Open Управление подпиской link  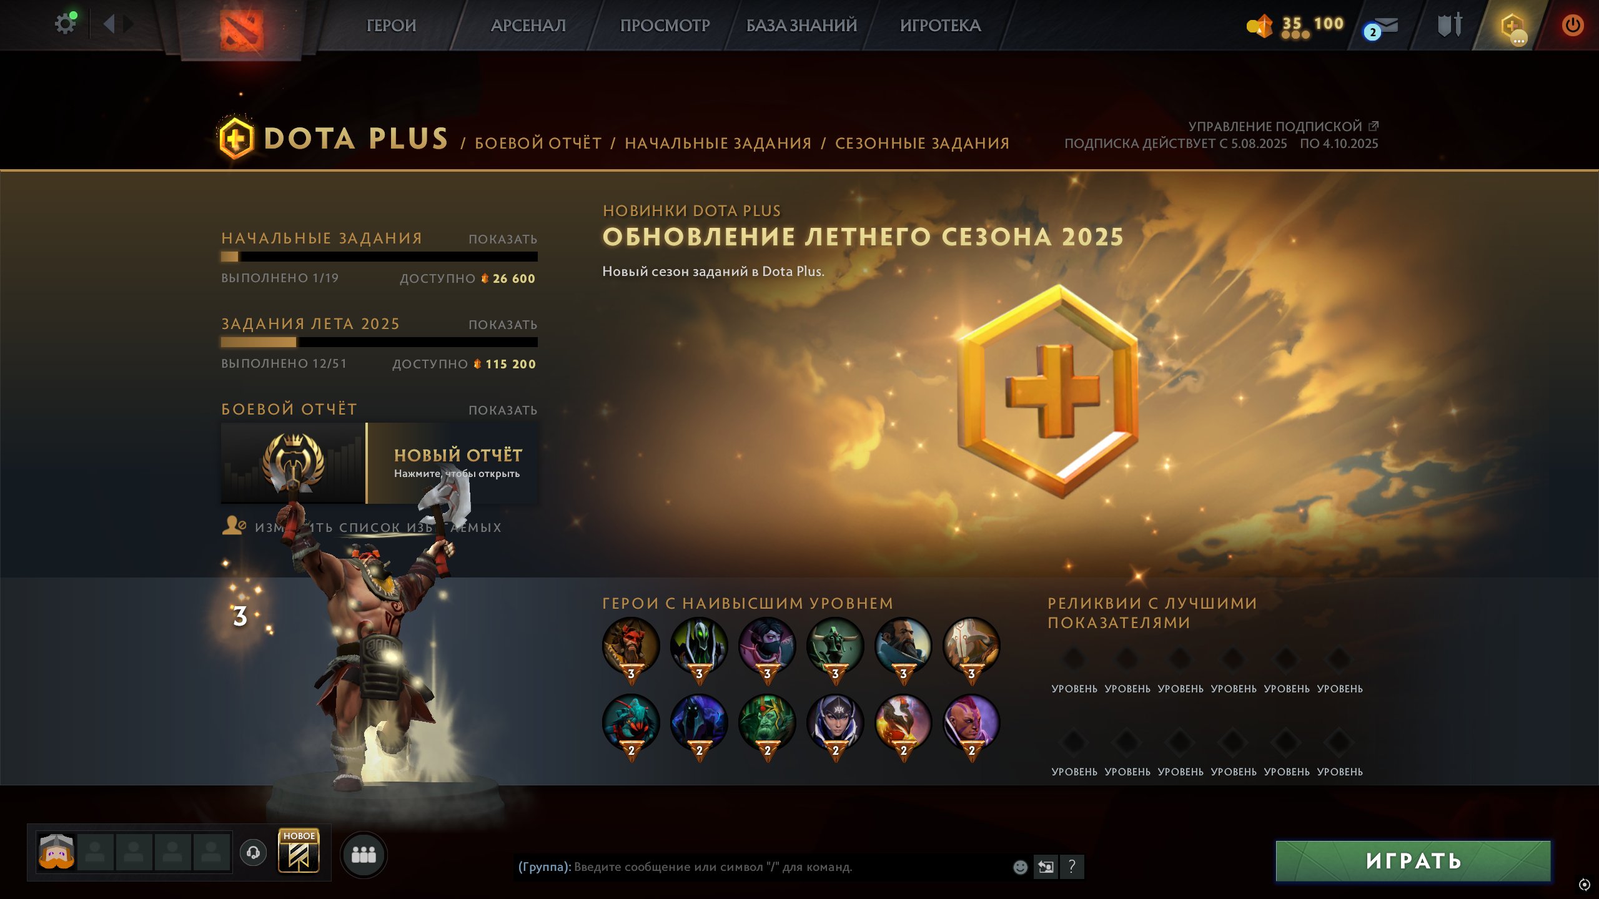(x=1283, y=126)
